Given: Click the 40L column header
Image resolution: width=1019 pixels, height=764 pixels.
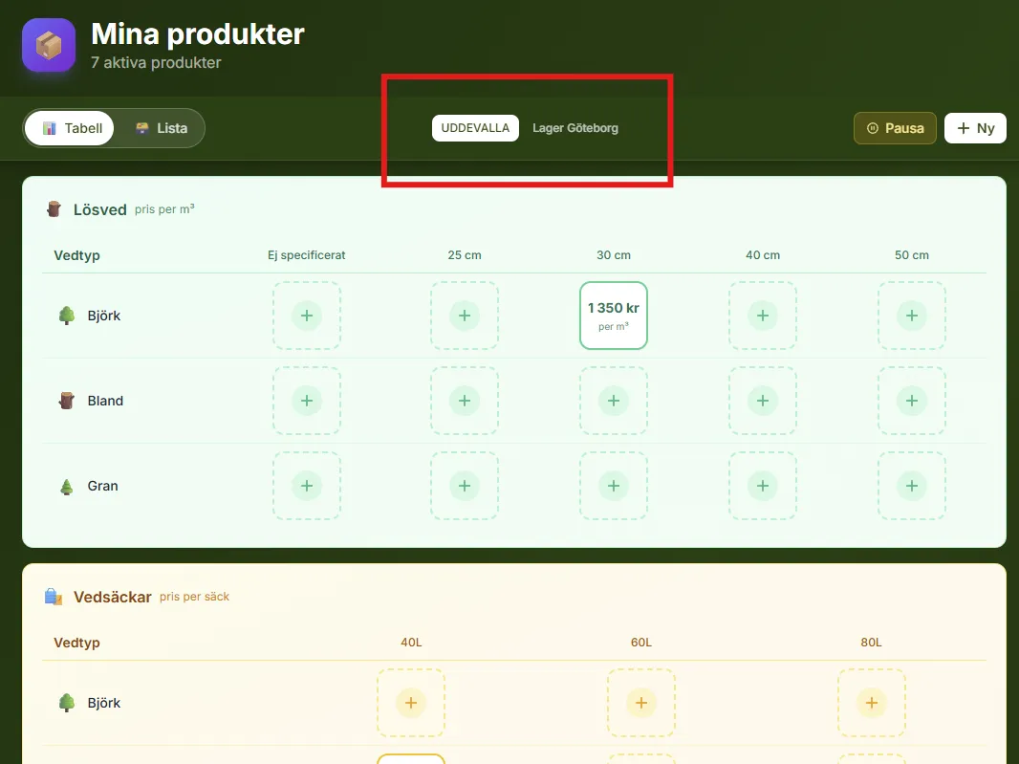Looking at the screenshot, I should tap(411, 643).
